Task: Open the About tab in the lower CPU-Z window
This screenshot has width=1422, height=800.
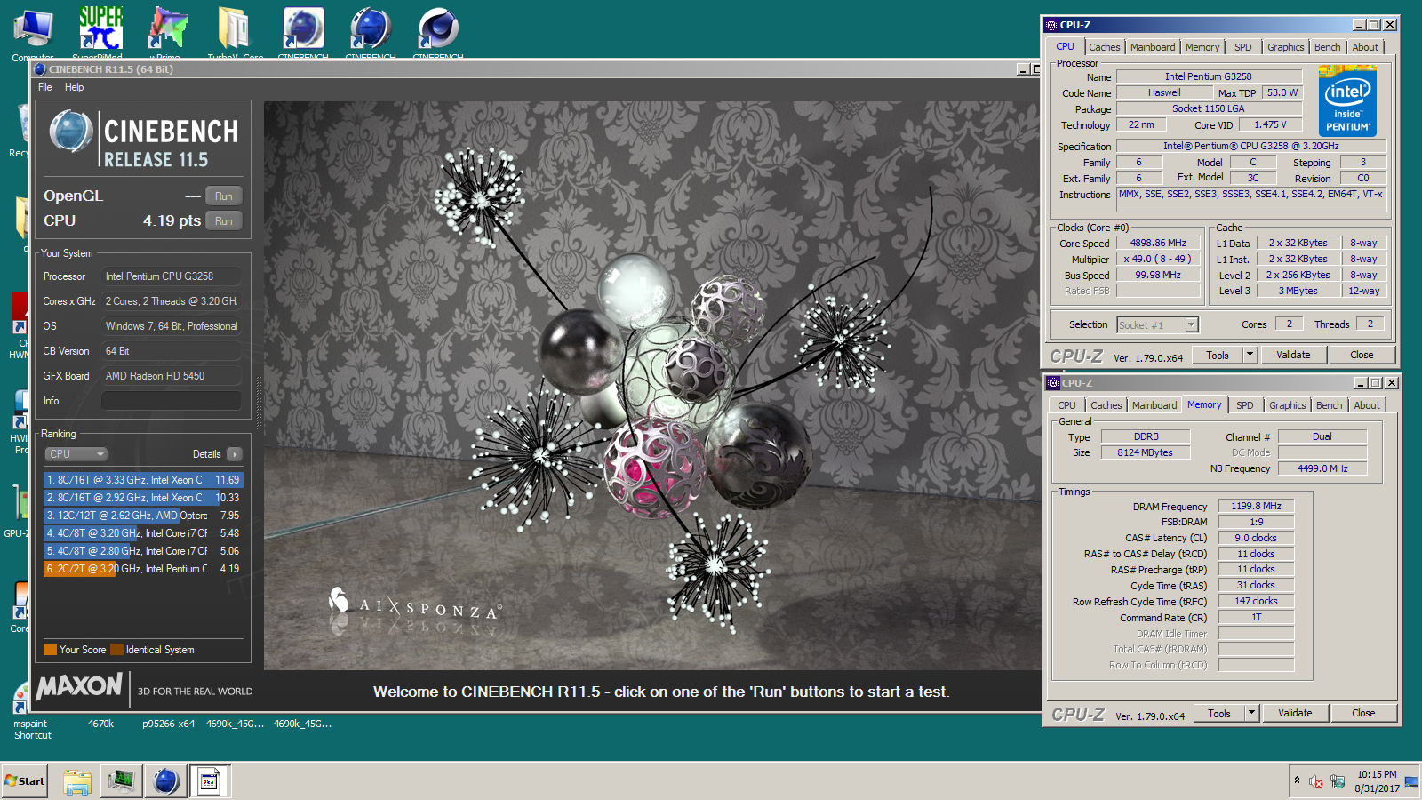Action: pyautogui.click(x=1367, y=405)
